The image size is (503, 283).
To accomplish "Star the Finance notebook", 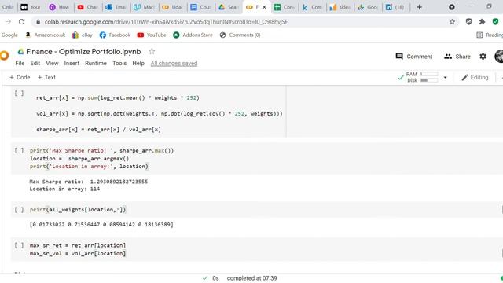I will 152,51.
